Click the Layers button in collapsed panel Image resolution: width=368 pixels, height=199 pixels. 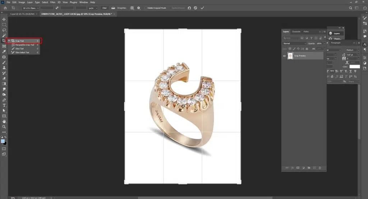pyautogui.click(x=335, y=33)
